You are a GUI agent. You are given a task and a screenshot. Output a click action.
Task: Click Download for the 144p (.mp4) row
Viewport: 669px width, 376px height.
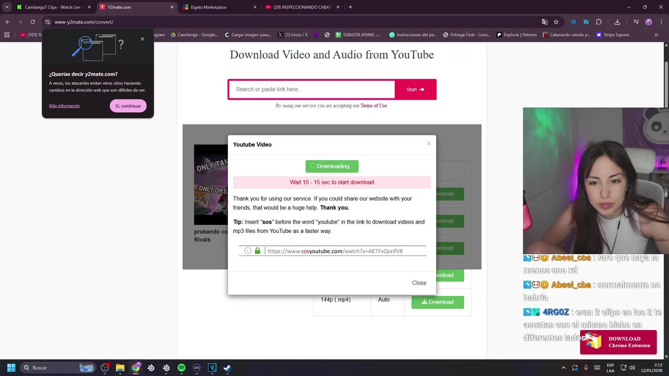(437, 302)
